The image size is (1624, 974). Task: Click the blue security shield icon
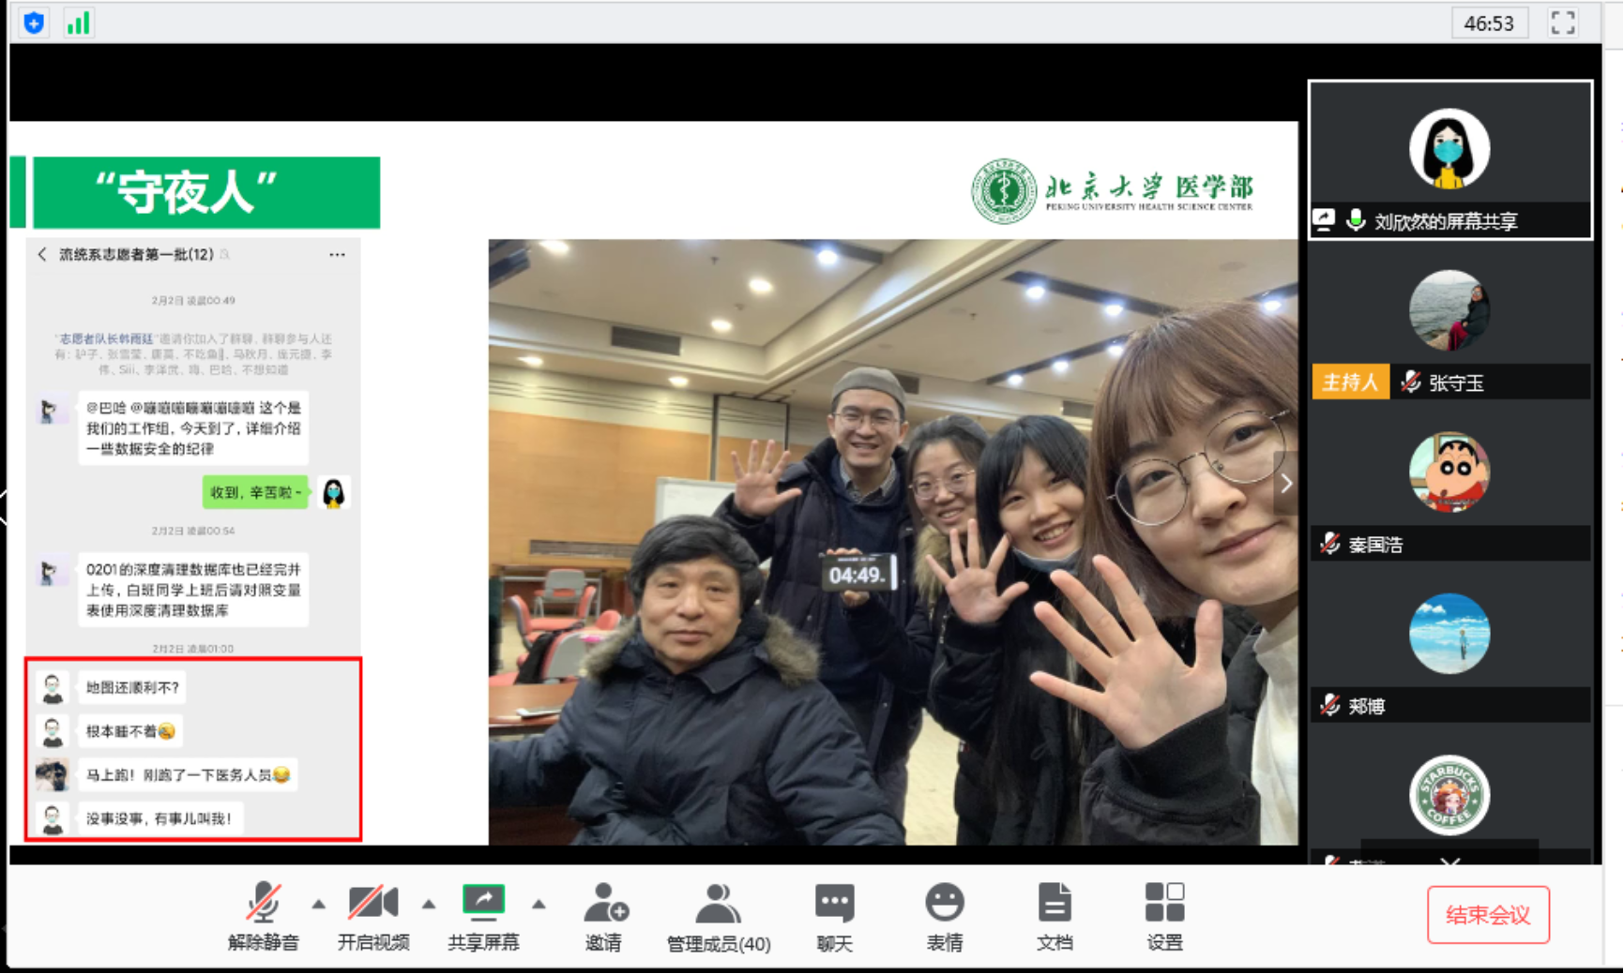(x=34, y=22)
